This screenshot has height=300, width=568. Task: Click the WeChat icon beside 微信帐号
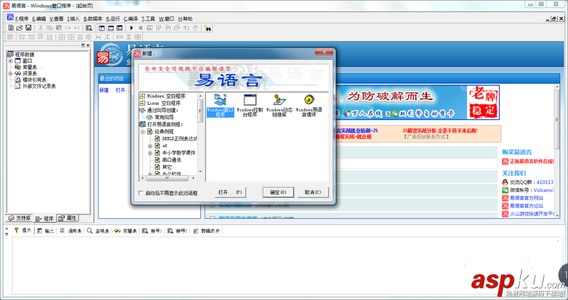[x=505, y=190]
